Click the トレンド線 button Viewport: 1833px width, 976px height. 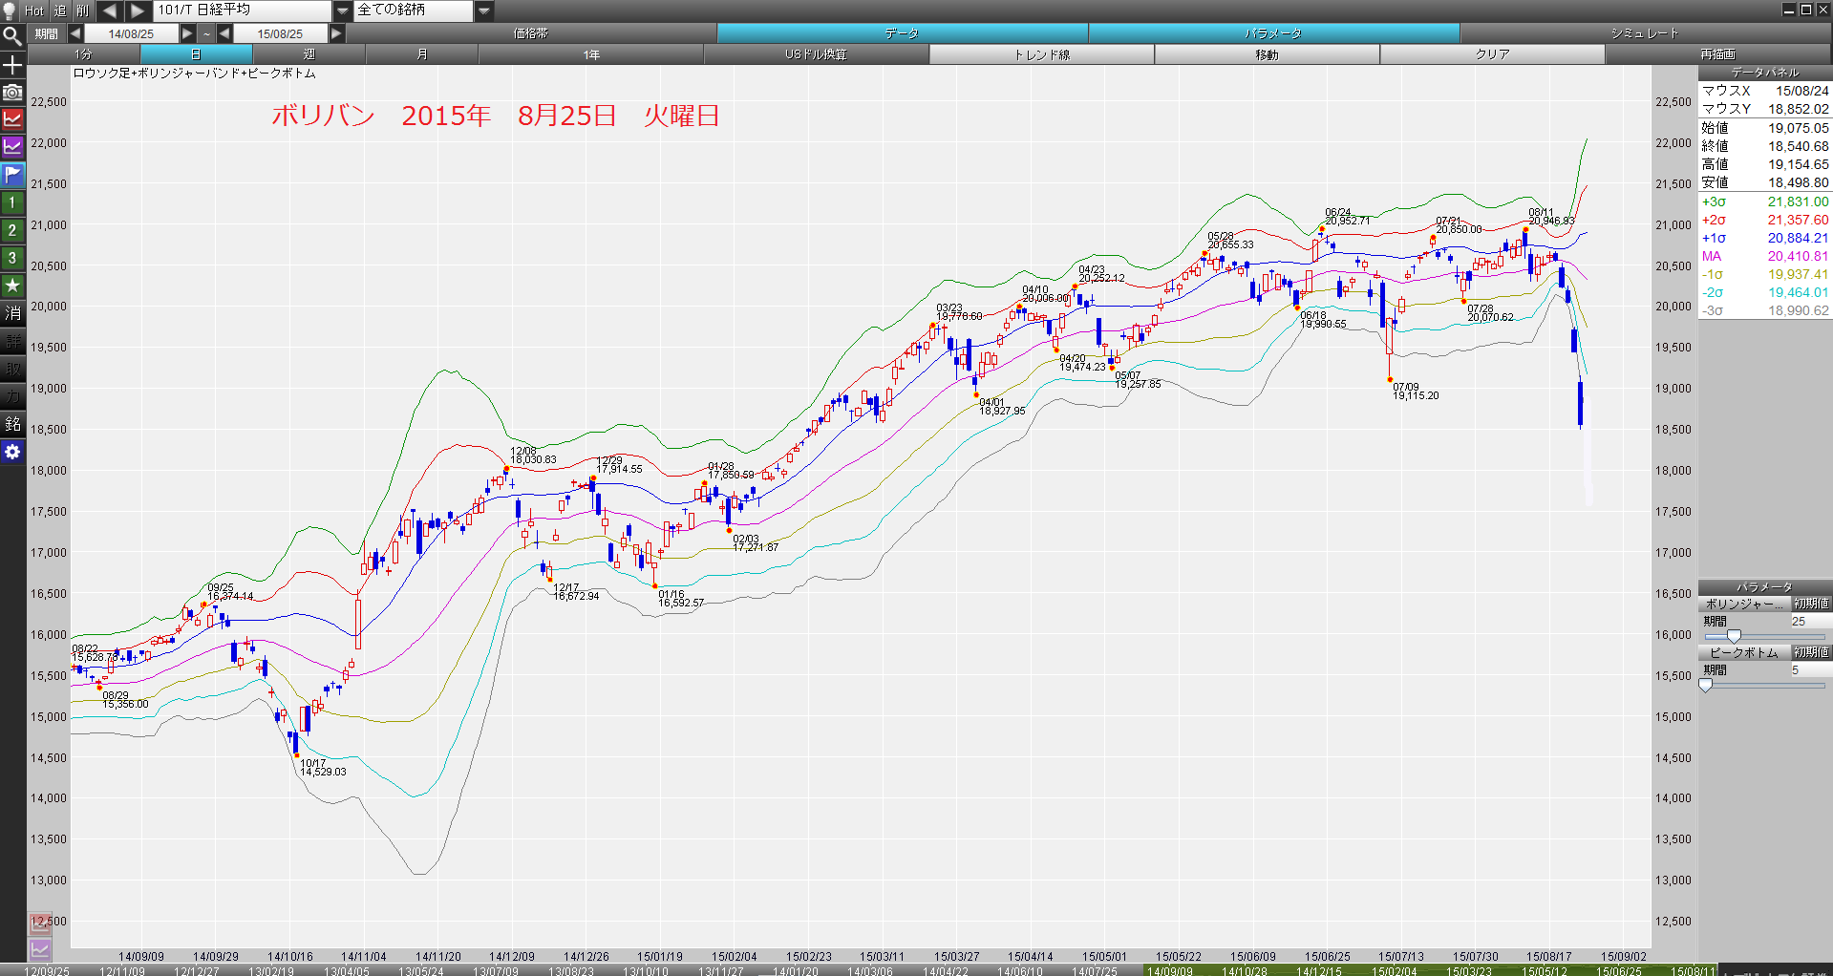(1042, 54)
